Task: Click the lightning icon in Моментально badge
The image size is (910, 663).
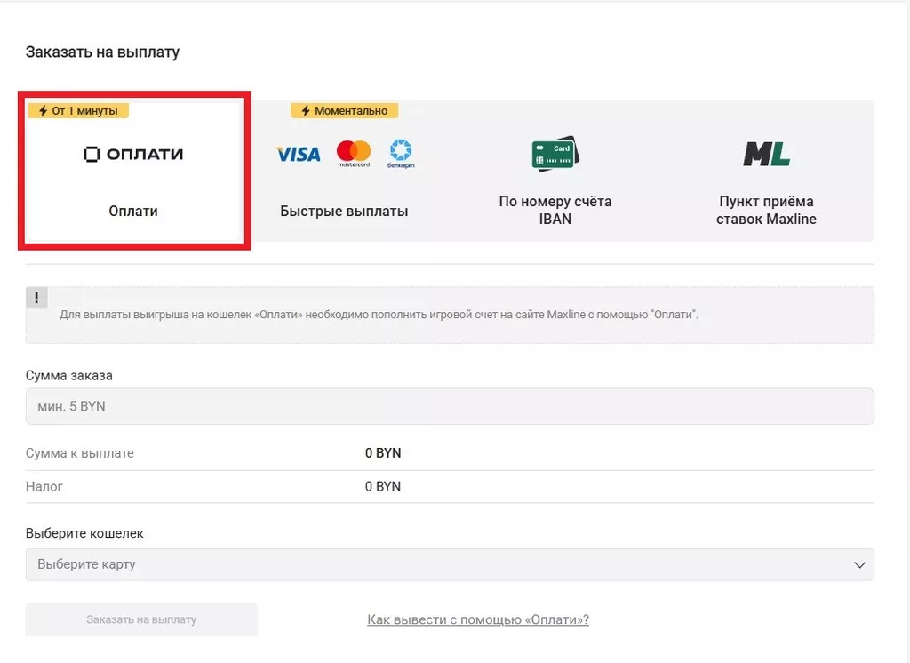Action: click(304, 110)
